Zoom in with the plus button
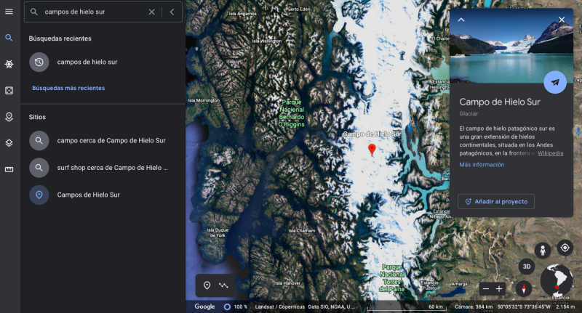The height and width of the screenshot is (313, 582). tap(499, 289)
